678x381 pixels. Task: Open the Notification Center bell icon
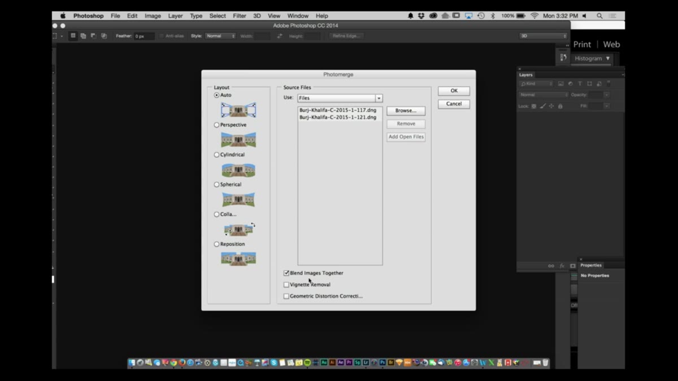411,16
